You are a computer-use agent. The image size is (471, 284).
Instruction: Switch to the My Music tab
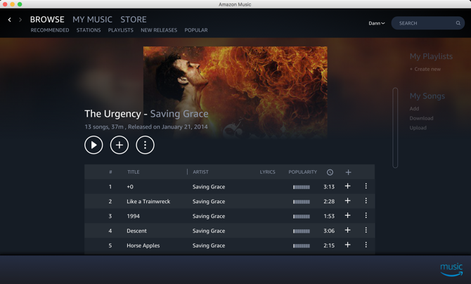click(92, 20)
